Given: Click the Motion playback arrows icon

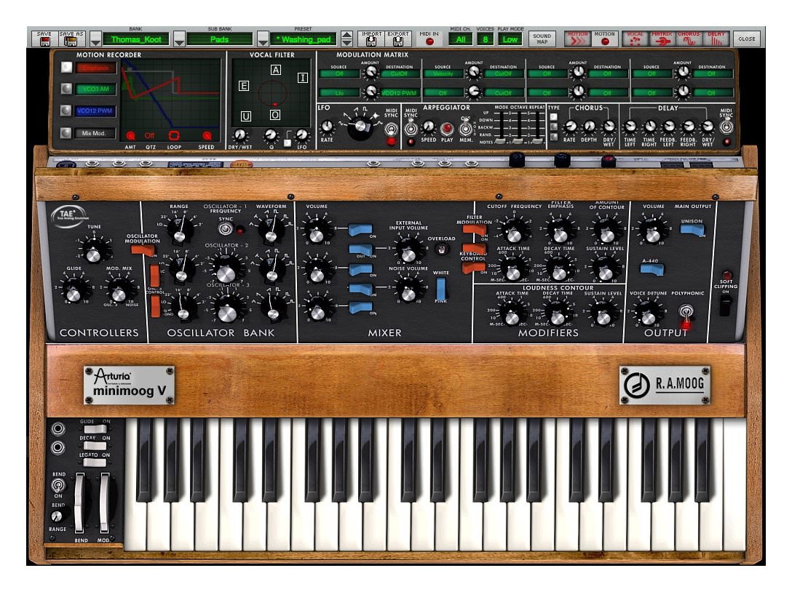Looking at the screenshot, I should 577,39.
